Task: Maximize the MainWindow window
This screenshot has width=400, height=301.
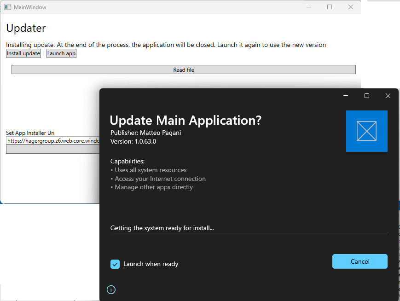Action: pyautogui.click(x=330, y=7)
